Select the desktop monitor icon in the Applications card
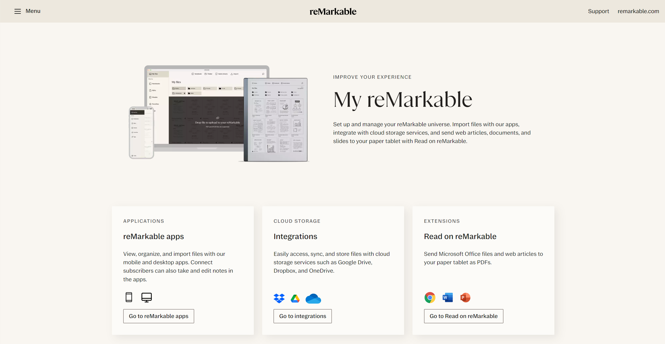 tap(146, 297)
